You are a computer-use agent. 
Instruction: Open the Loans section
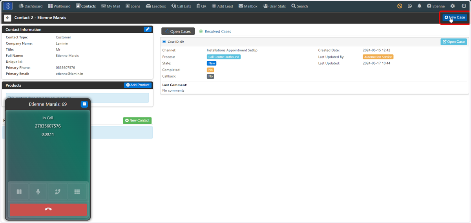tap(133, 6)
